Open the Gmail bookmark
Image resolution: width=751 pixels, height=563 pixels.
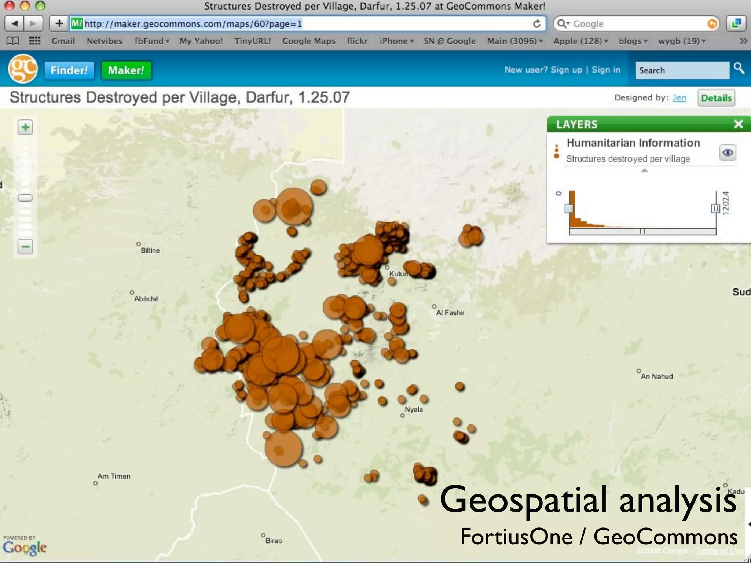[63, 41]
